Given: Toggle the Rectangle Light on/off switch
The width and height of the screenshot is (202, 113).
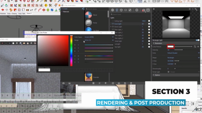Looking at the screenshot, I should (x=198, y=40).
